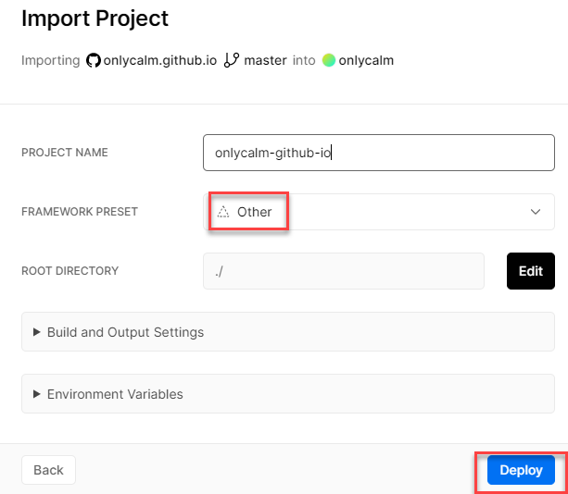Click the PROJECT NAME label
568x494 pixels.
pos(65,153)
